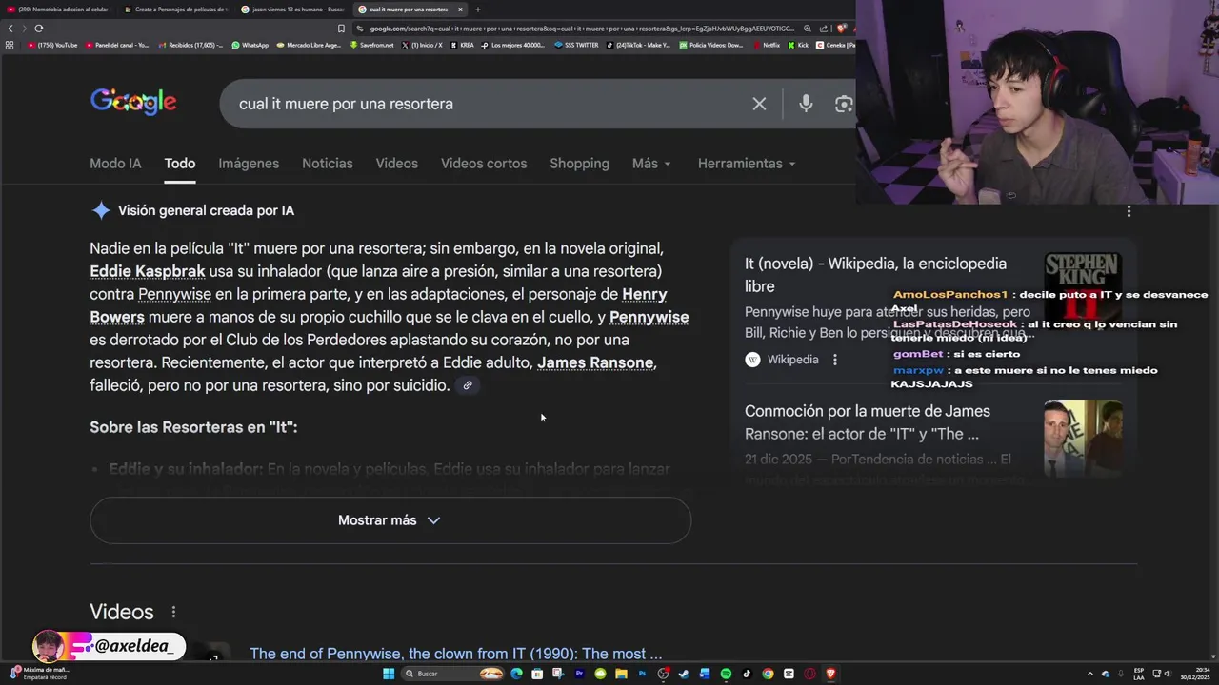Image resolution: width=1219 pixels, height=685 pixels.
Task: Bookmark this page using the bookmark icon
Action: [341, 29]
